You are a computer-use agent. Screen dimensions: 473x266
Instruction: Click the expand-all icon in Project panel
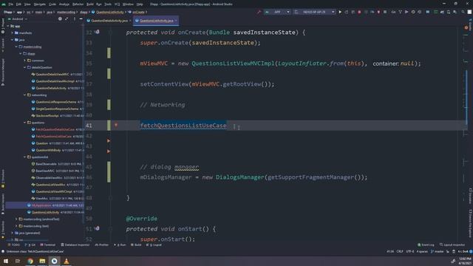tap(67, 19)
